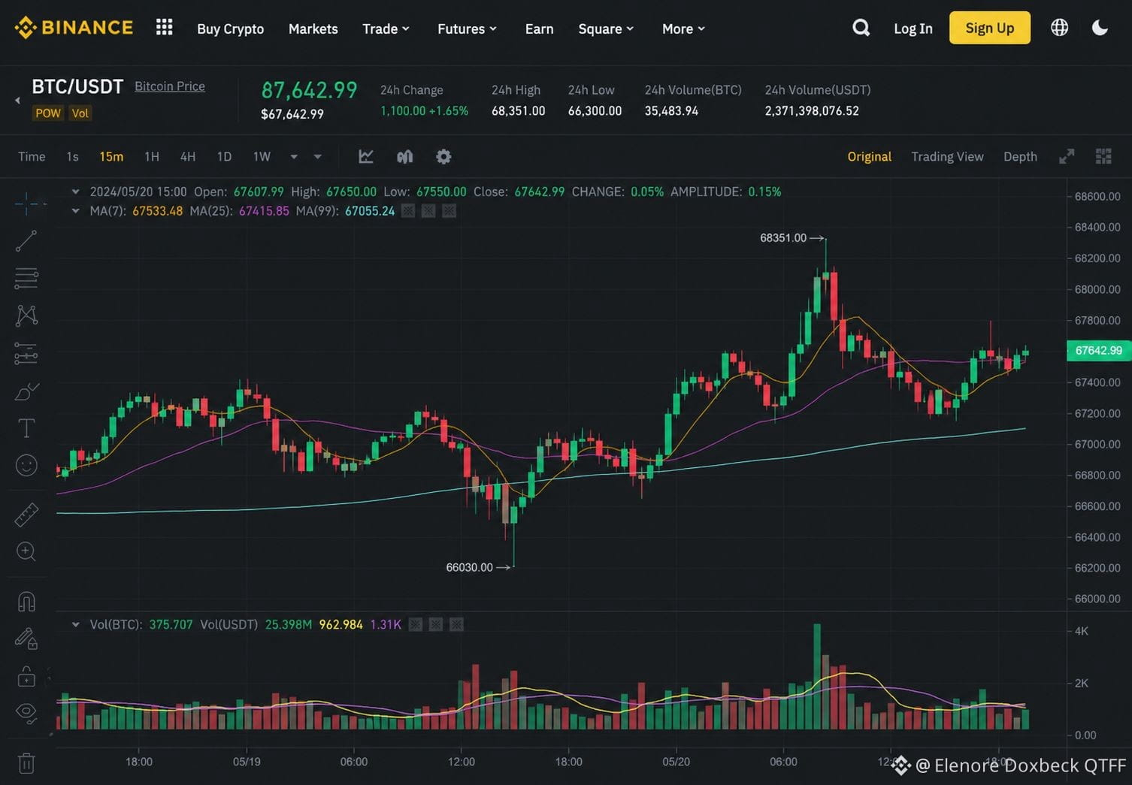Toggle dark mode moon icon
Viewport: 1132px width, 785px height.
pyautogui.click(x=1099, y=28)
